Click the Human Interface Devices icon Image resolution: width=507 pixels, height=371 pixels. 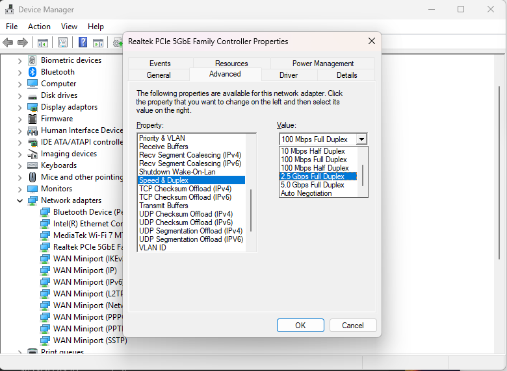[32, 130]
